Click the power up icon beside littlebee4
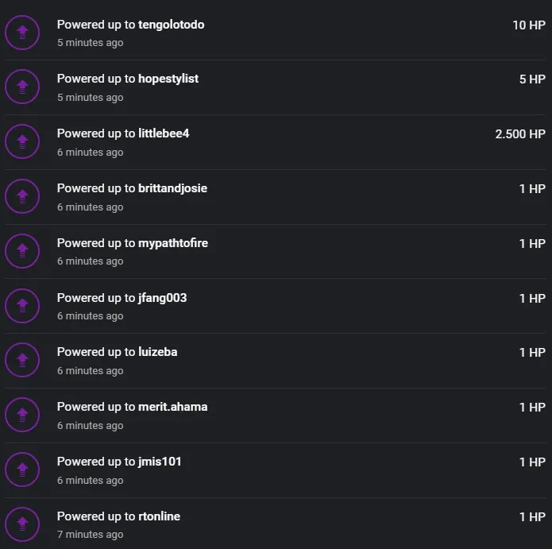Viewport: 552px width, 549px height. tap(22, 142)
